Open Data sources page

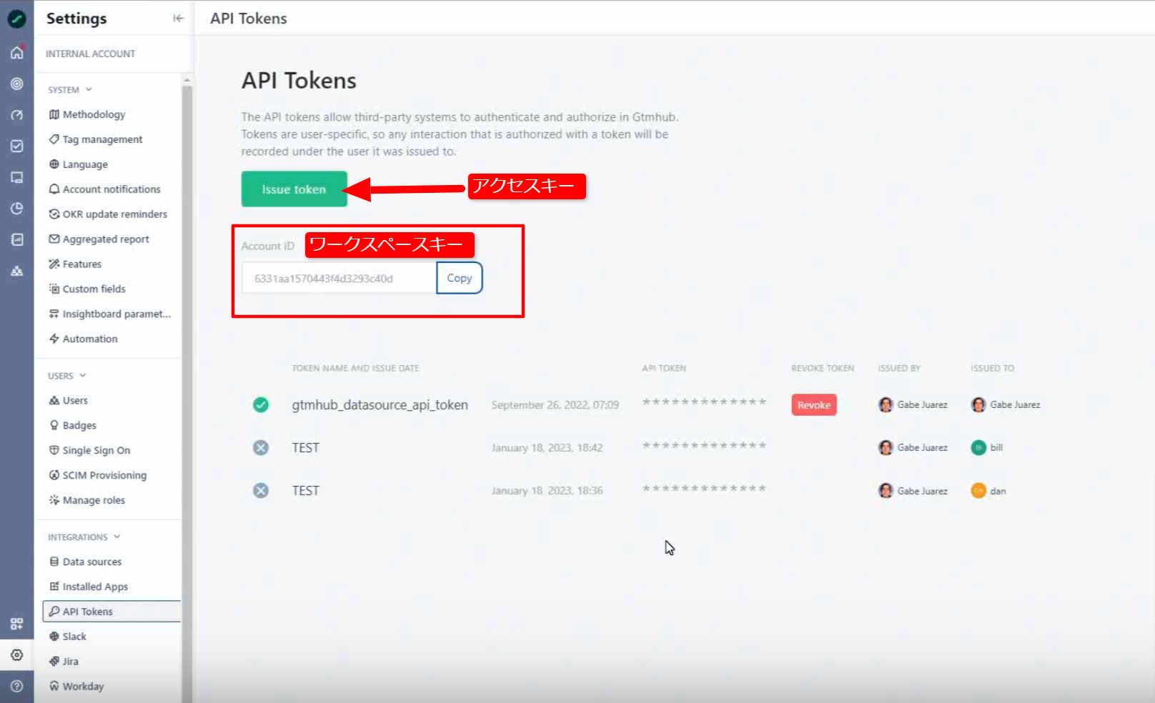coord(85,562)
